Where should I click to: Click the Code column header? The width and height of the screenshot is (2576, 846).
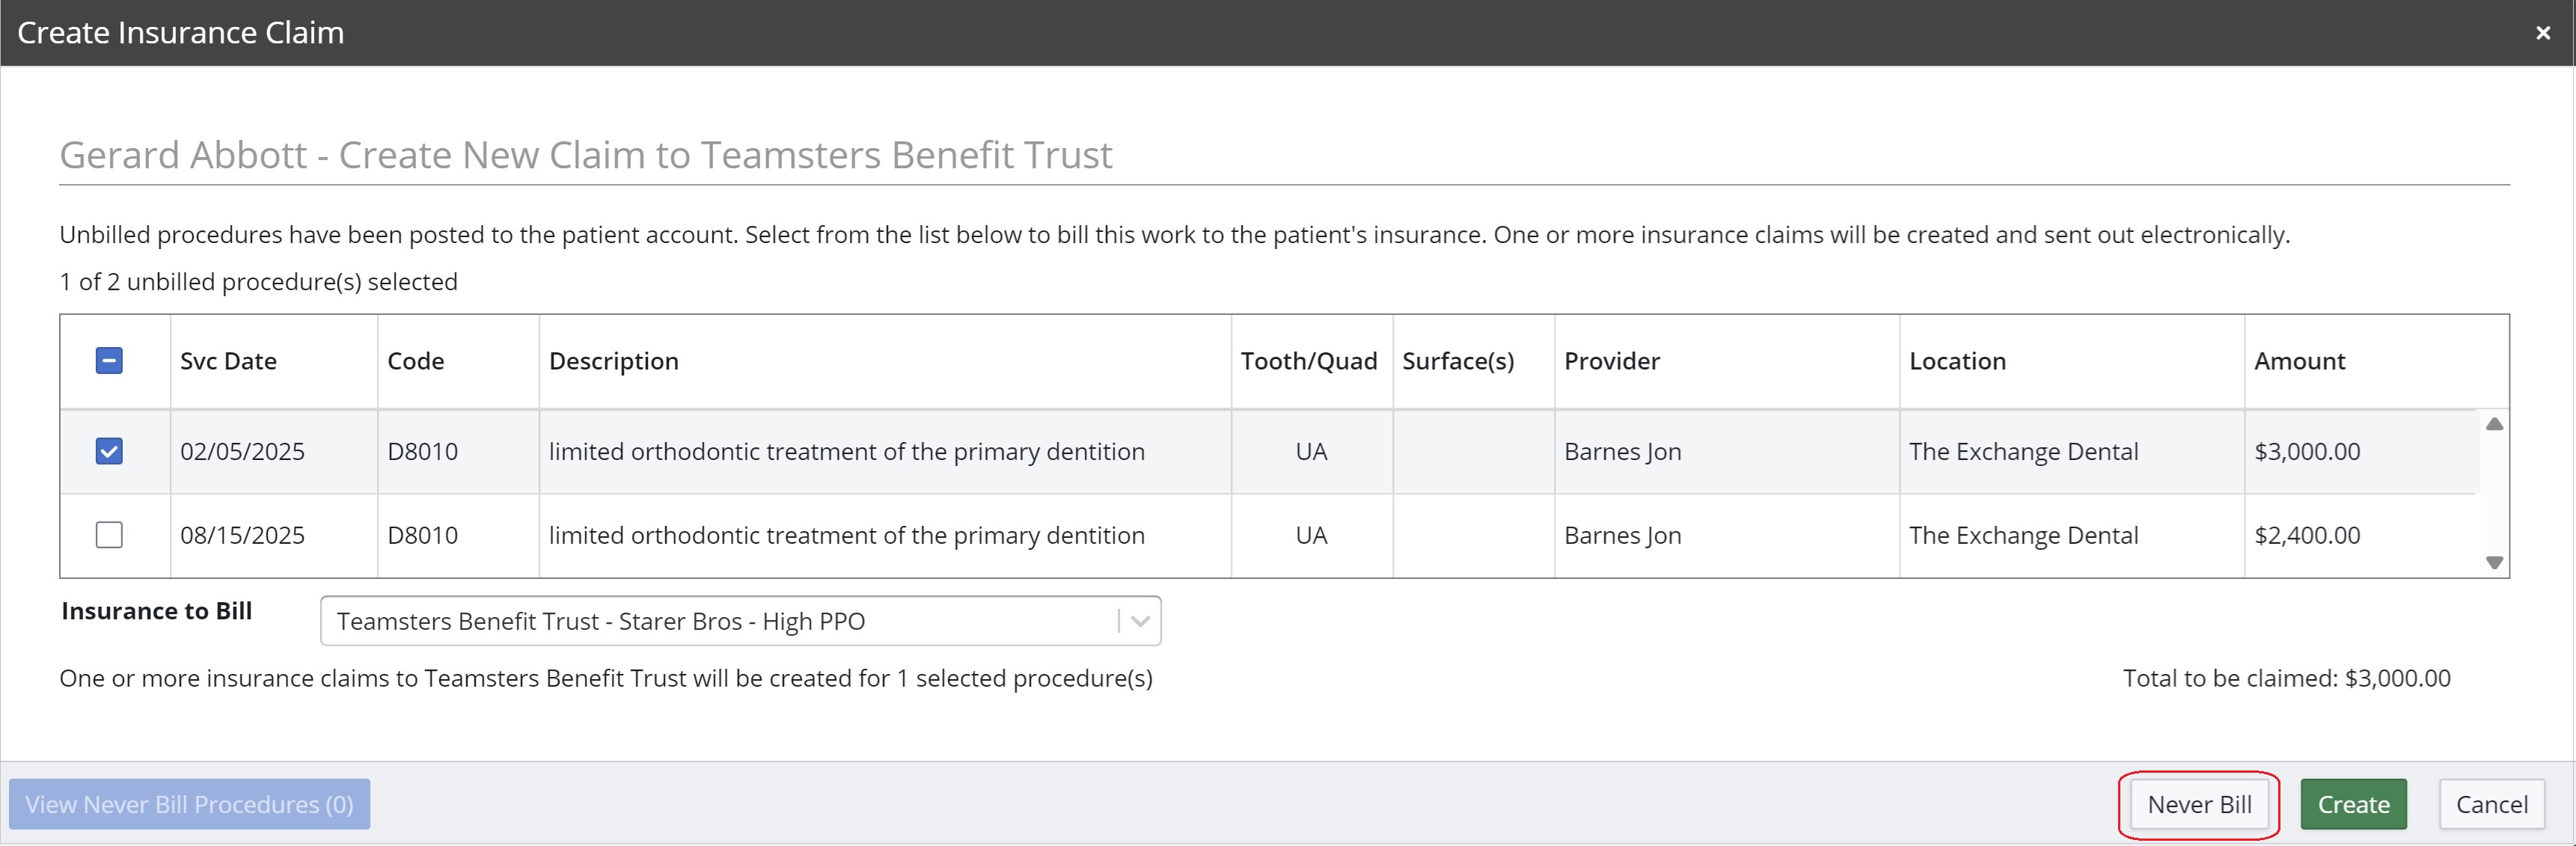(x=415, y=361)
